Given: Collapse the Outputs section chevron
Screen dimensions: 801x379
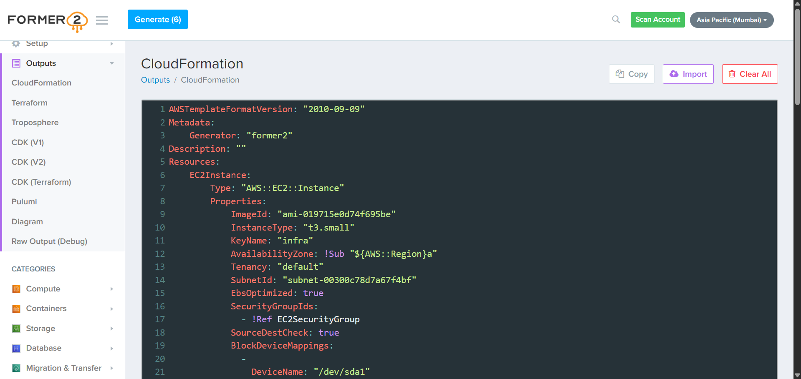Looking at the screenshot, I should click(x=111, y=63).
